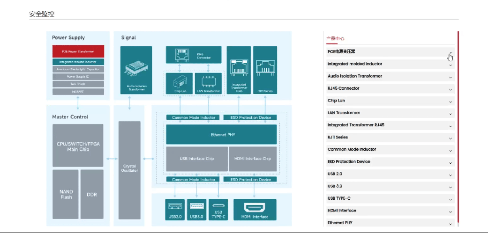This screenshot has width=488, height=233.
Task: Expand USB 3.0 in product list
Action: [390, 186]
